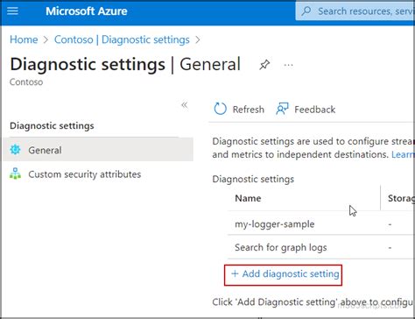Click the Name column header

pos(248,198)
